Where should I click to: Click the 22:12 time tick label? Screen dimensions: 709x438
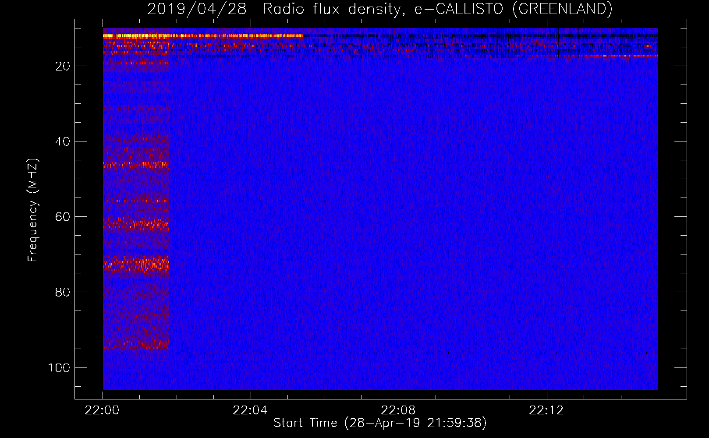pos(546,410)
